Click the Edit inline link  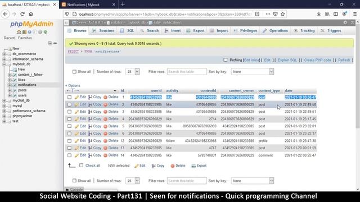click(251, 60)
